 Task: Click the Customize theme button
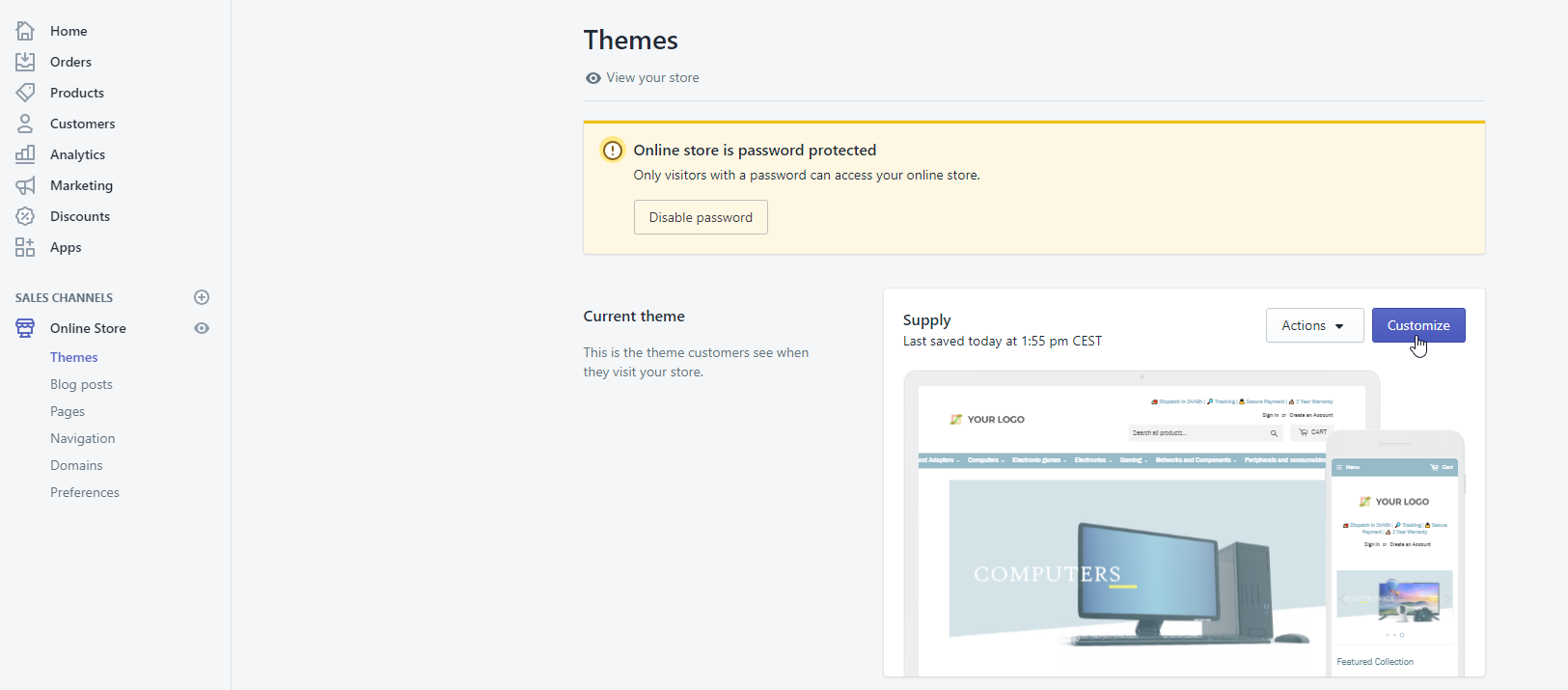pyautogui.click(x=1418, y=325)
